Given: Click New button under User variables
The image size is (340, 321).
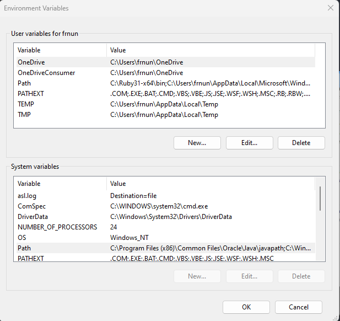Looking at the screenshot, I should (197, 143).
